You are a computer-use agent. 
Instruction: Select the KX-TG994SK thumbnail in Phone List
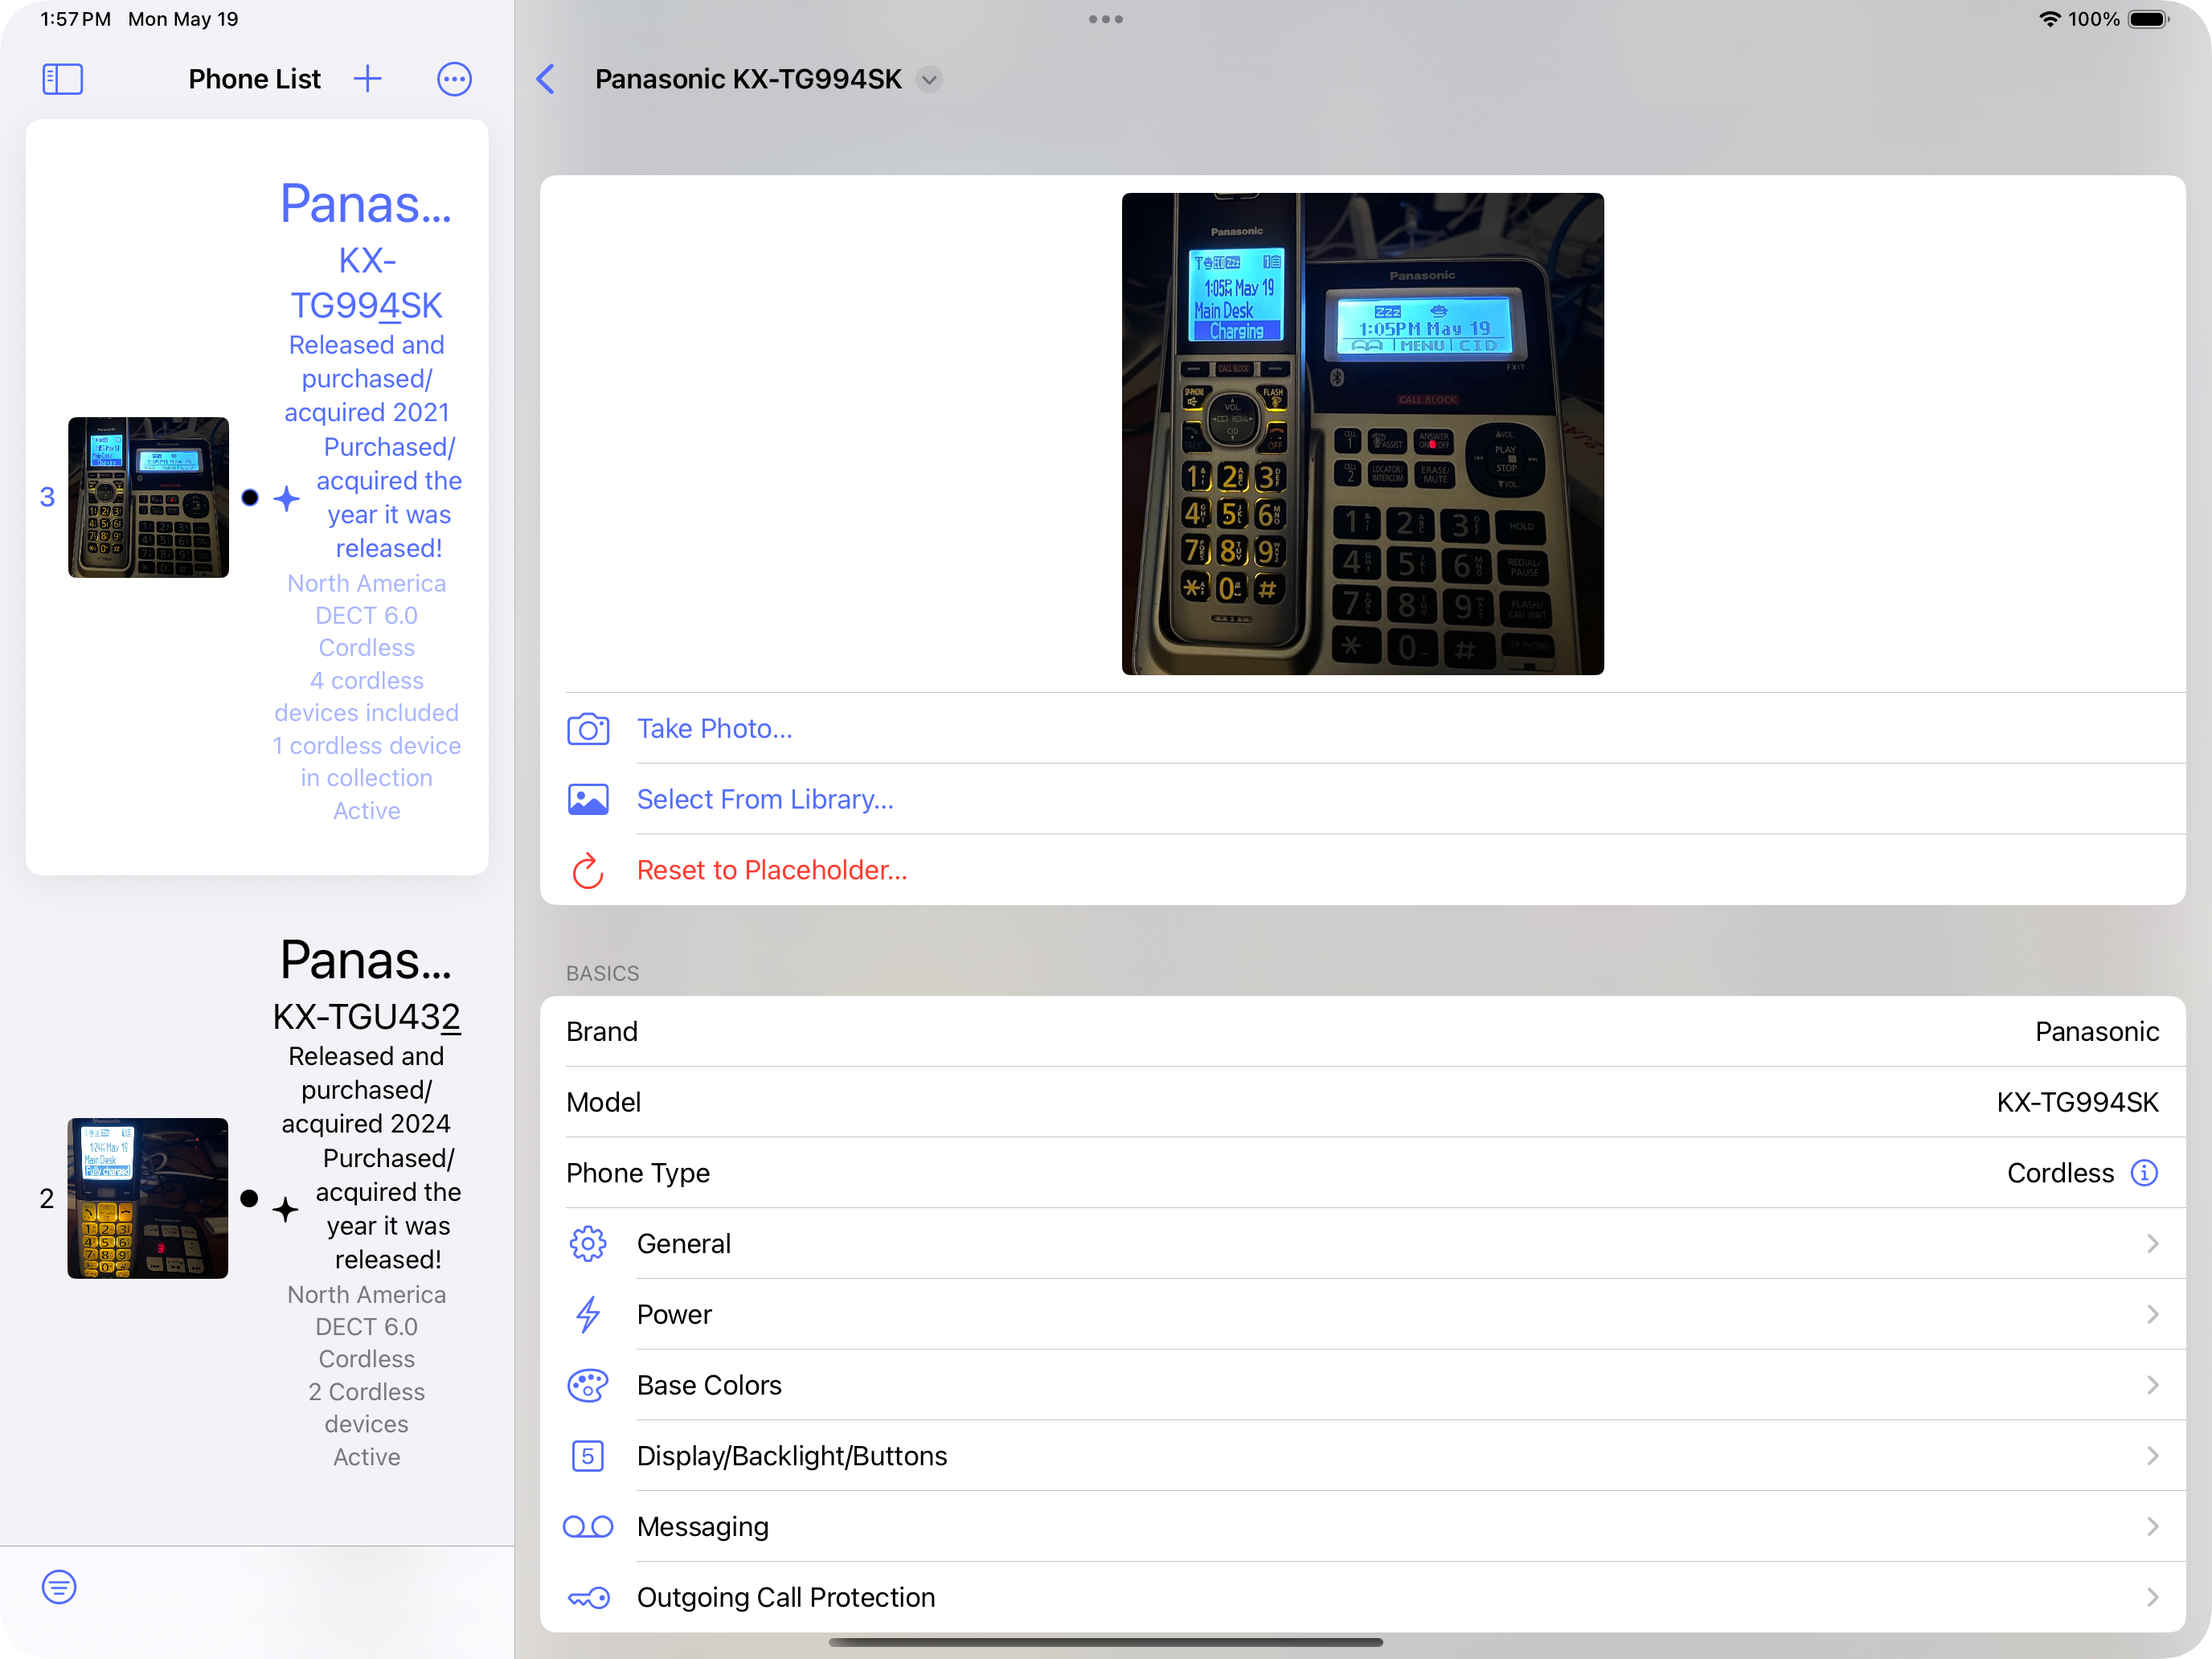click(x=148, y=497)
